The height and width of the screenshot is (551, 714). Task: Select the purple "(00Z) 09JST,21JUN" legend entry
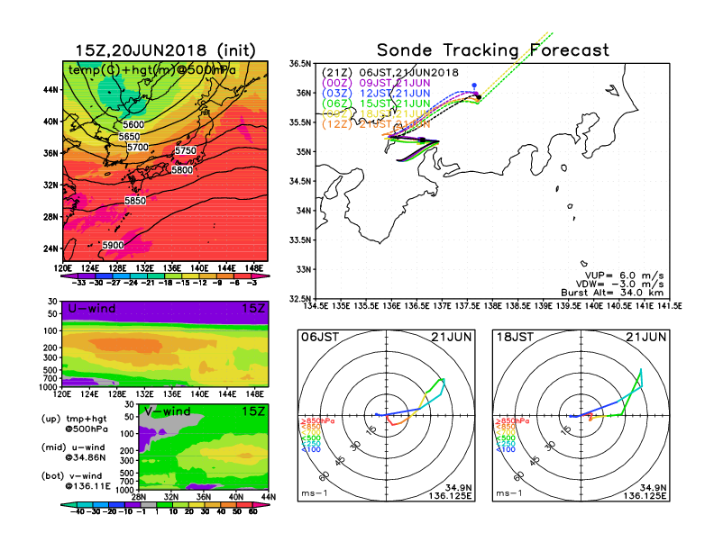pyautogui.click(x=376, y=83)
